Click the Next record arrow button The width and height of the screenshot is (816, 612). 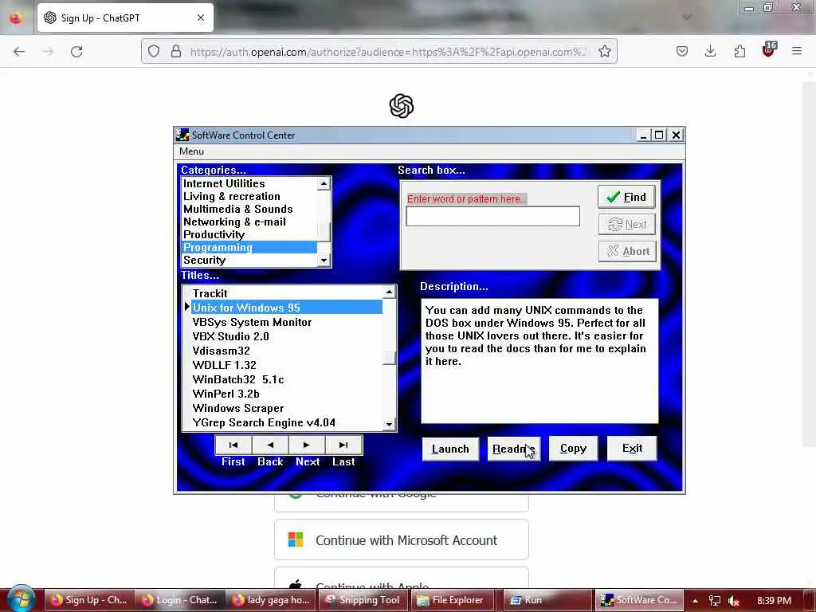pos(307,445)
